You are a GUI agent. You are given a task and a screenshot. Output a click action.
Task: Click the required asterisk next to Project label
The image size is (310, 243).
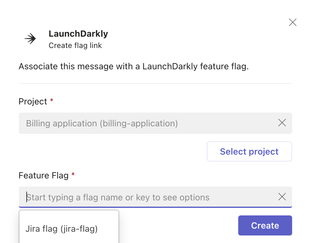point(51,99)
